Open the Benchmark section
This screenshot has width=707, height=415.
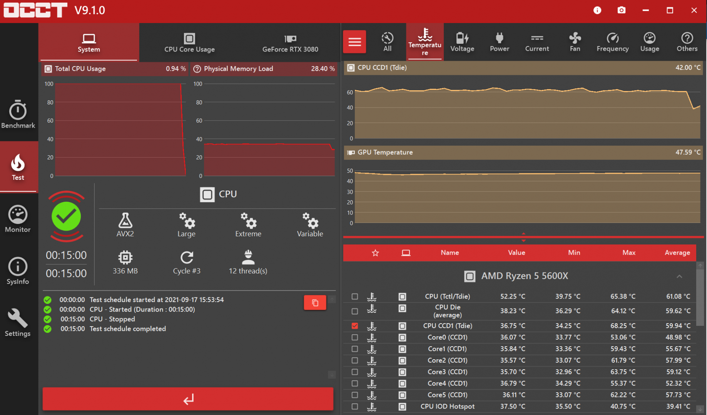pyautogui.click(x=18, y=114)
